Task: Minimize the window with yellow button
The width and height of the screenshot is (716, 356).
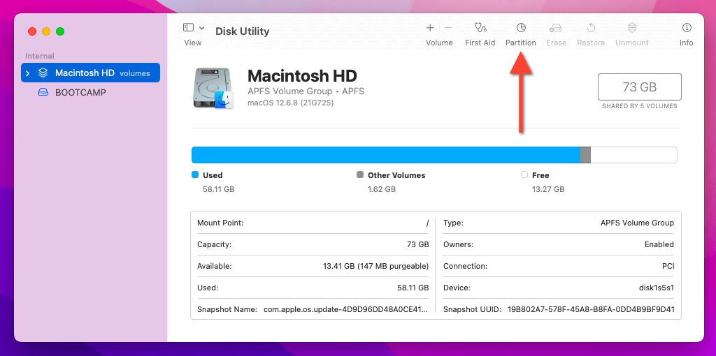Action: pos(46,31)
